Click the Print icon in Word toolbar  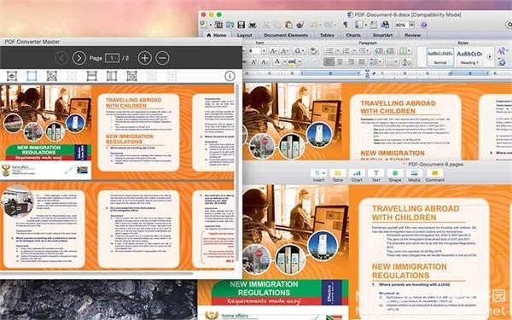tap(253, 25)
